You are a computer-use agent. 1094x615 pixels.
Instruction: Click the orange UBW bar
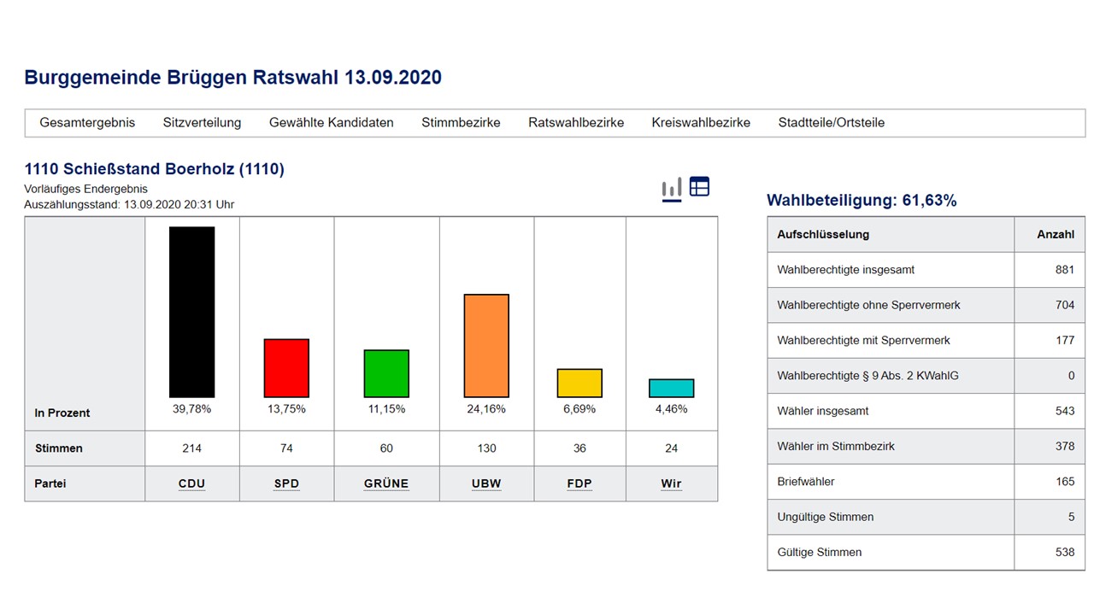(x=486, y=346)
